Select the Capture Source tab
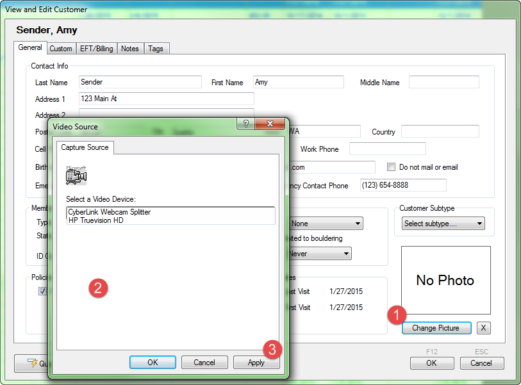The image size is (521, 385). pyautogui.click(x=85, y=147)
